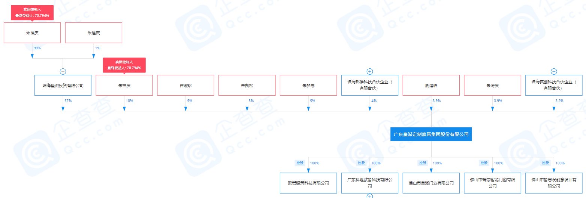Select shareholder 周潜峰
The width and height of the screenshot is (586, 198).
pyautogui.click(x=431, y=85)
